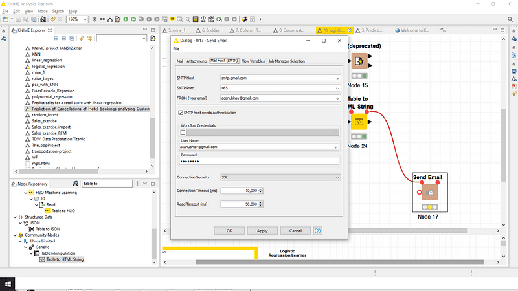Collapse the Table Manipulation tree node
This screenshot has height=291, width=518.
click(x=31, y=253)
